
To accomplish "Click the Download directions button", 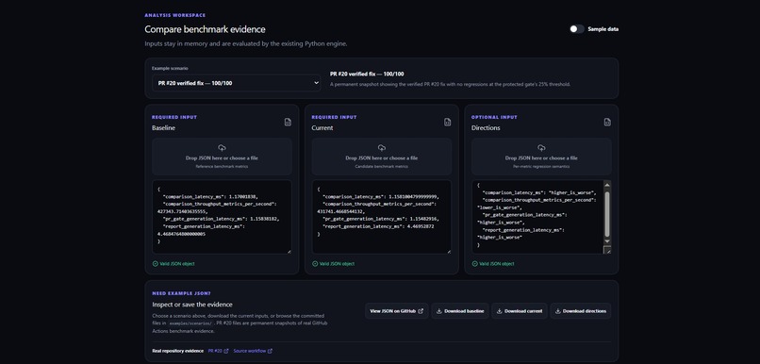I will coord(581,311).
